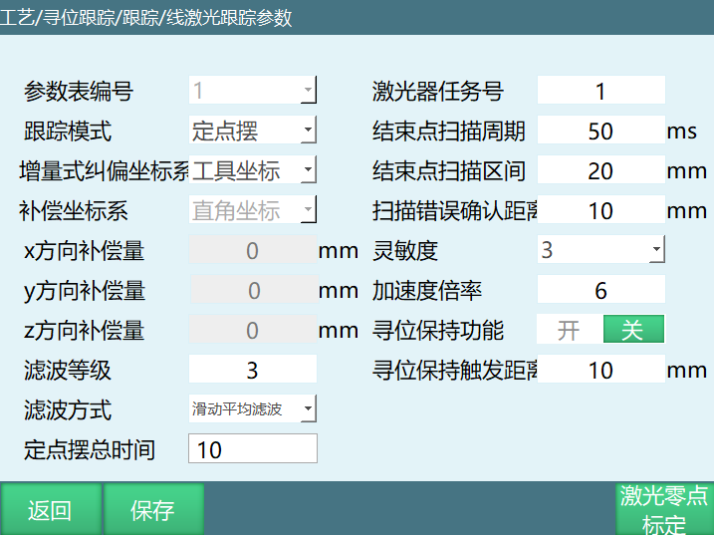Select the 滤波等级 input field
714x535 pixels.
(x=252, y=370)
